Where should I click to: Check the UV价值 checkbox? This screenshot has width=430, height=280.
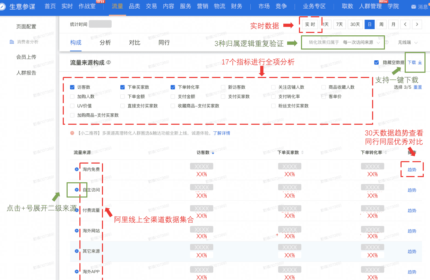click(x=72, y=106)
